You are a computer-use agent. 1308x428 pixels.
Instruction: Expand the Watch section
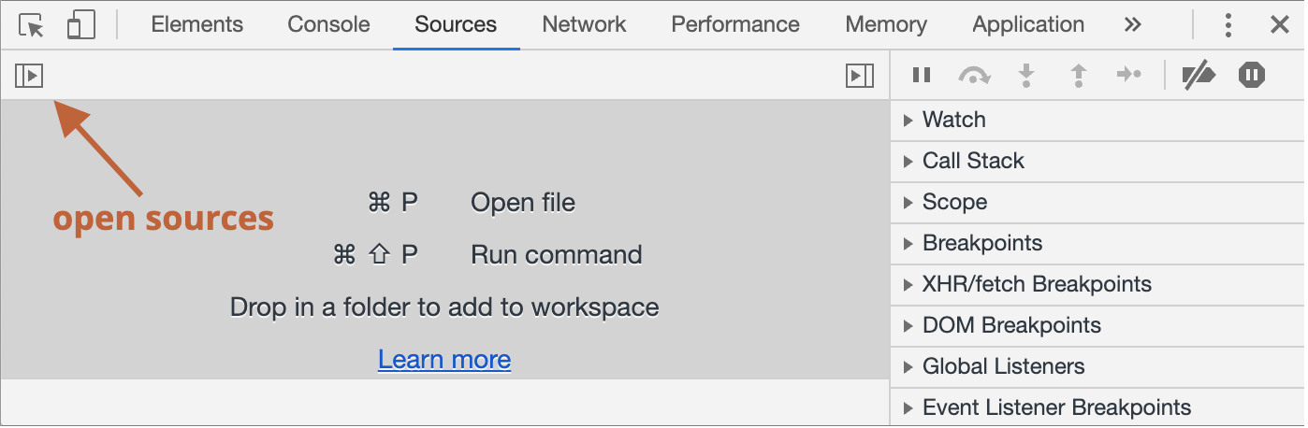coord(953,120)
